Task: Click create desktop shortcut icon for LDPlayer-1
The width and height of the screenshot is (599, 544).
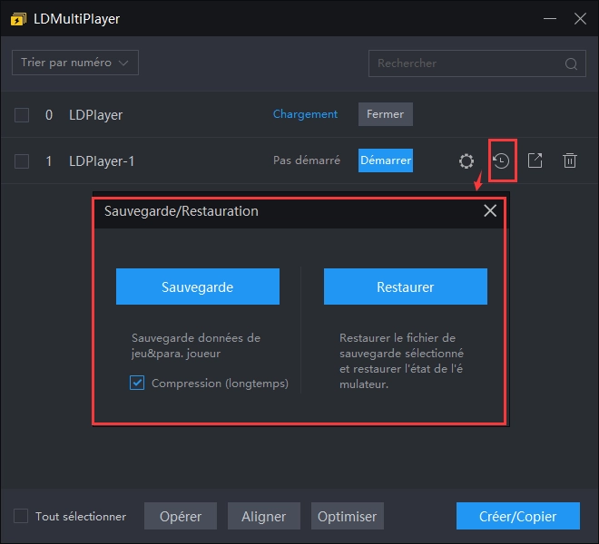Action: (535, 160)
